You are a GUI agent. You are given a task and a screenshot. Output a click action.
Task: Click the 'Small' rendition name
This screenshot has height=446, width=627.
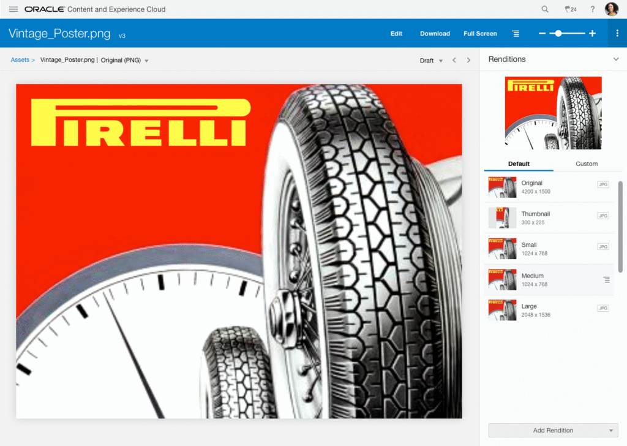[529, 245]
